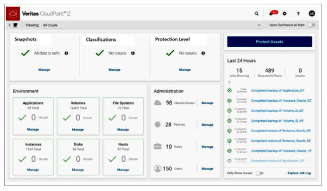Manage File Systems in Environment
The image size is (327, 191).
click(x=123, y=130)
